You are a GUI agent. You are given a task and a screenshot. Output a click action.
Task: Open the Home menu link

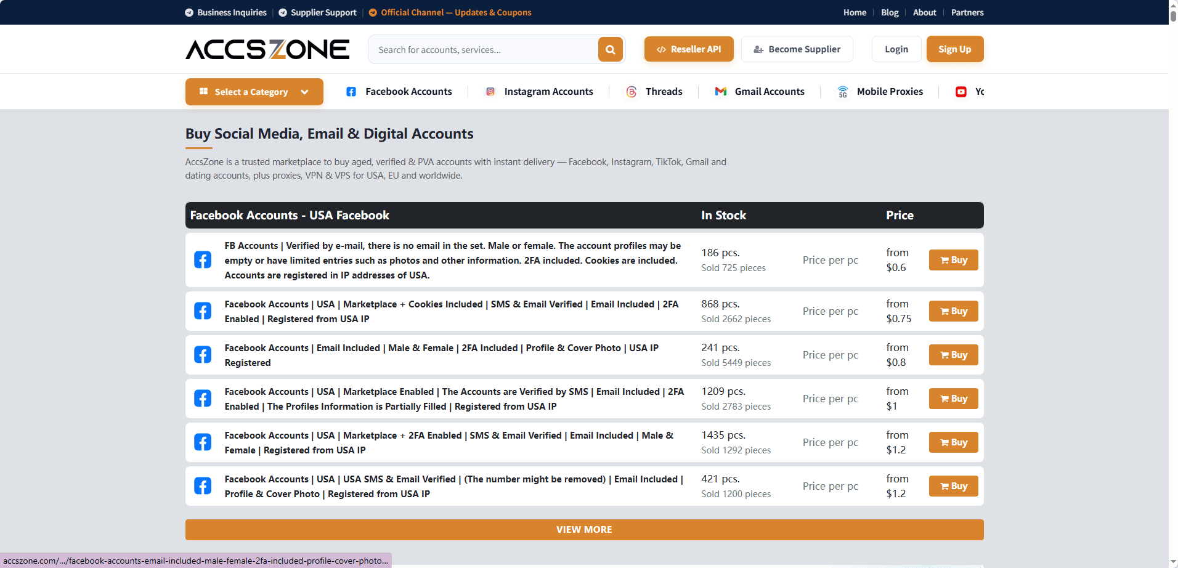click(x=855, y=12)
